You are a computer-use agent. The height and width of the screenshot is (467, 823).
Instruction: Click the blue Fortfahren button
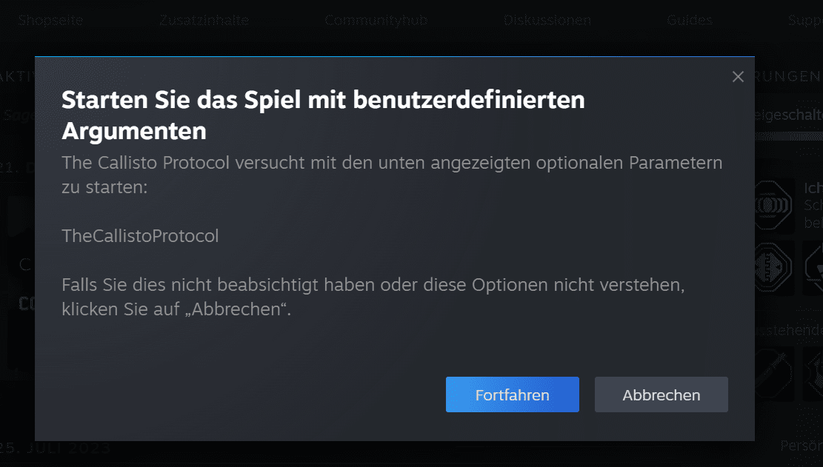513,394
